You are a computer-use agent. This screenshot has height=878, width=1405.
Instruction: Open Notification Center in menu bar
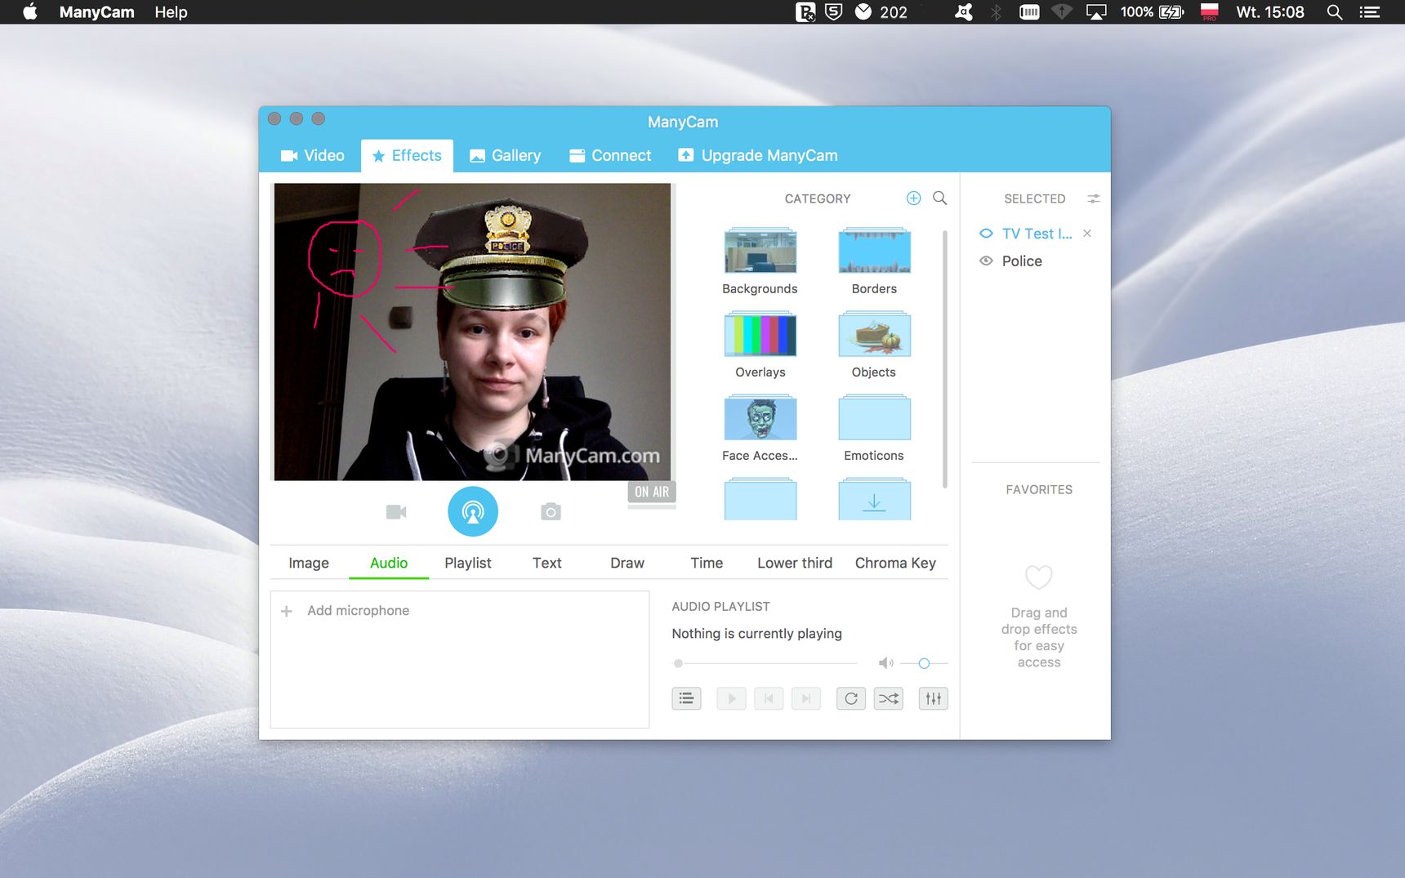click(x=1370, y=12)
